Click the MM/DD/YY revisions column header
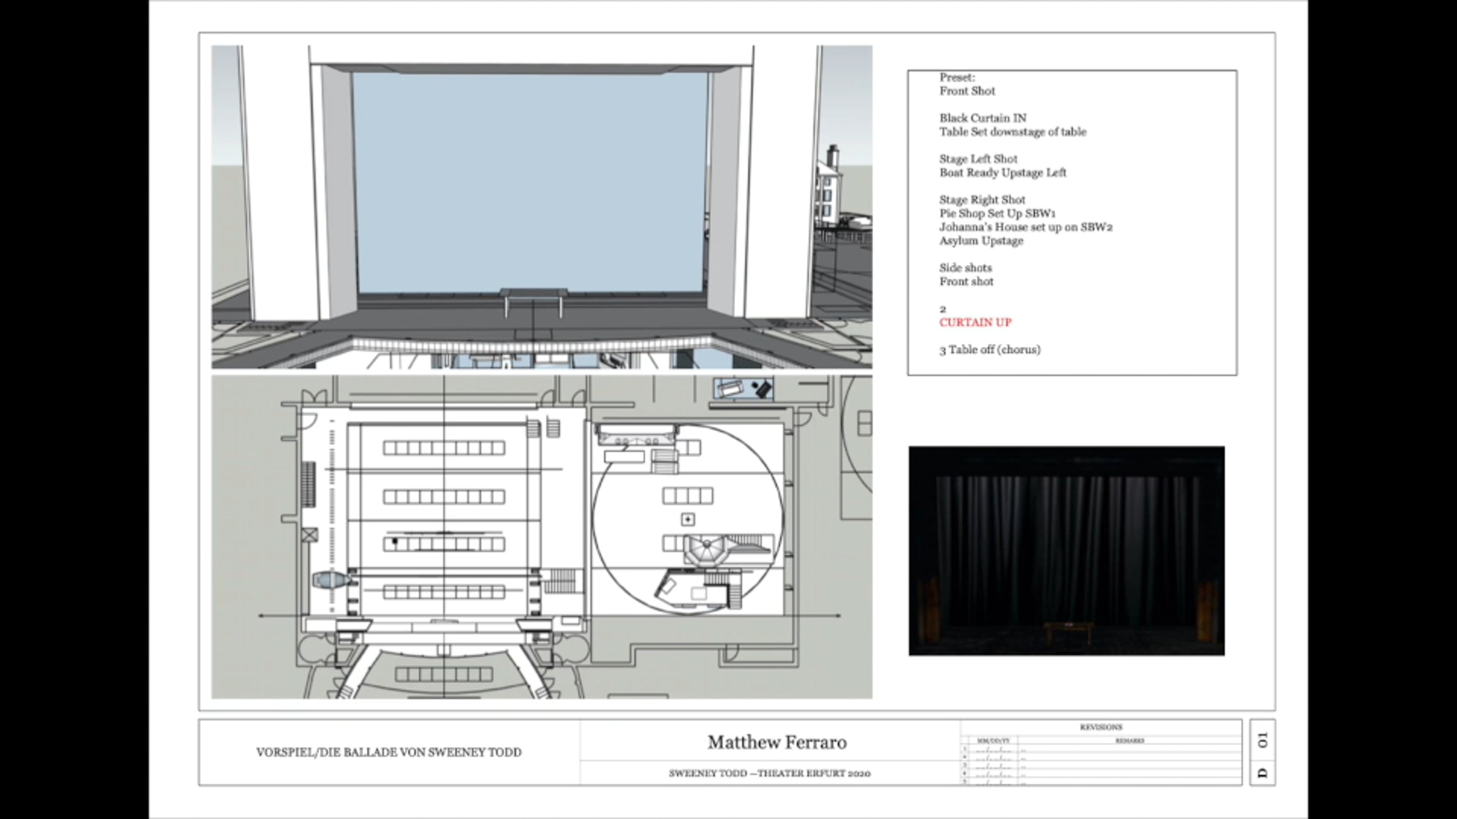Screen dimensions: 1457x819 pos(993,741)
